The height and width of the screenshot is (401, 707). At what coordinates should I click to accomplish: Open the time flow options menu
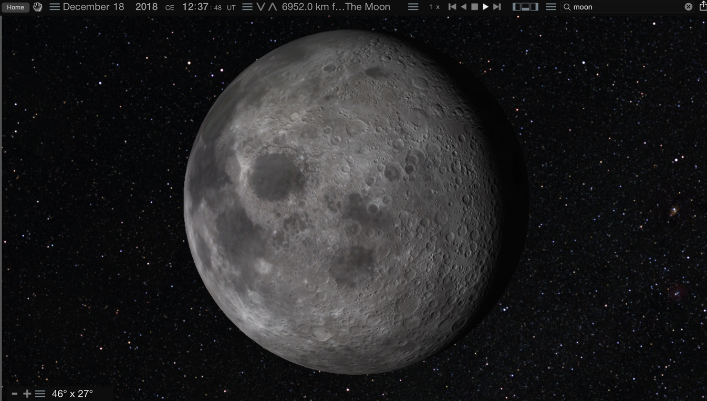pyautogui.click(x=247, y=7)
